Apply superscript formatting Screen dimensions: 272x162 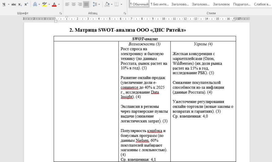coord(26,4)
